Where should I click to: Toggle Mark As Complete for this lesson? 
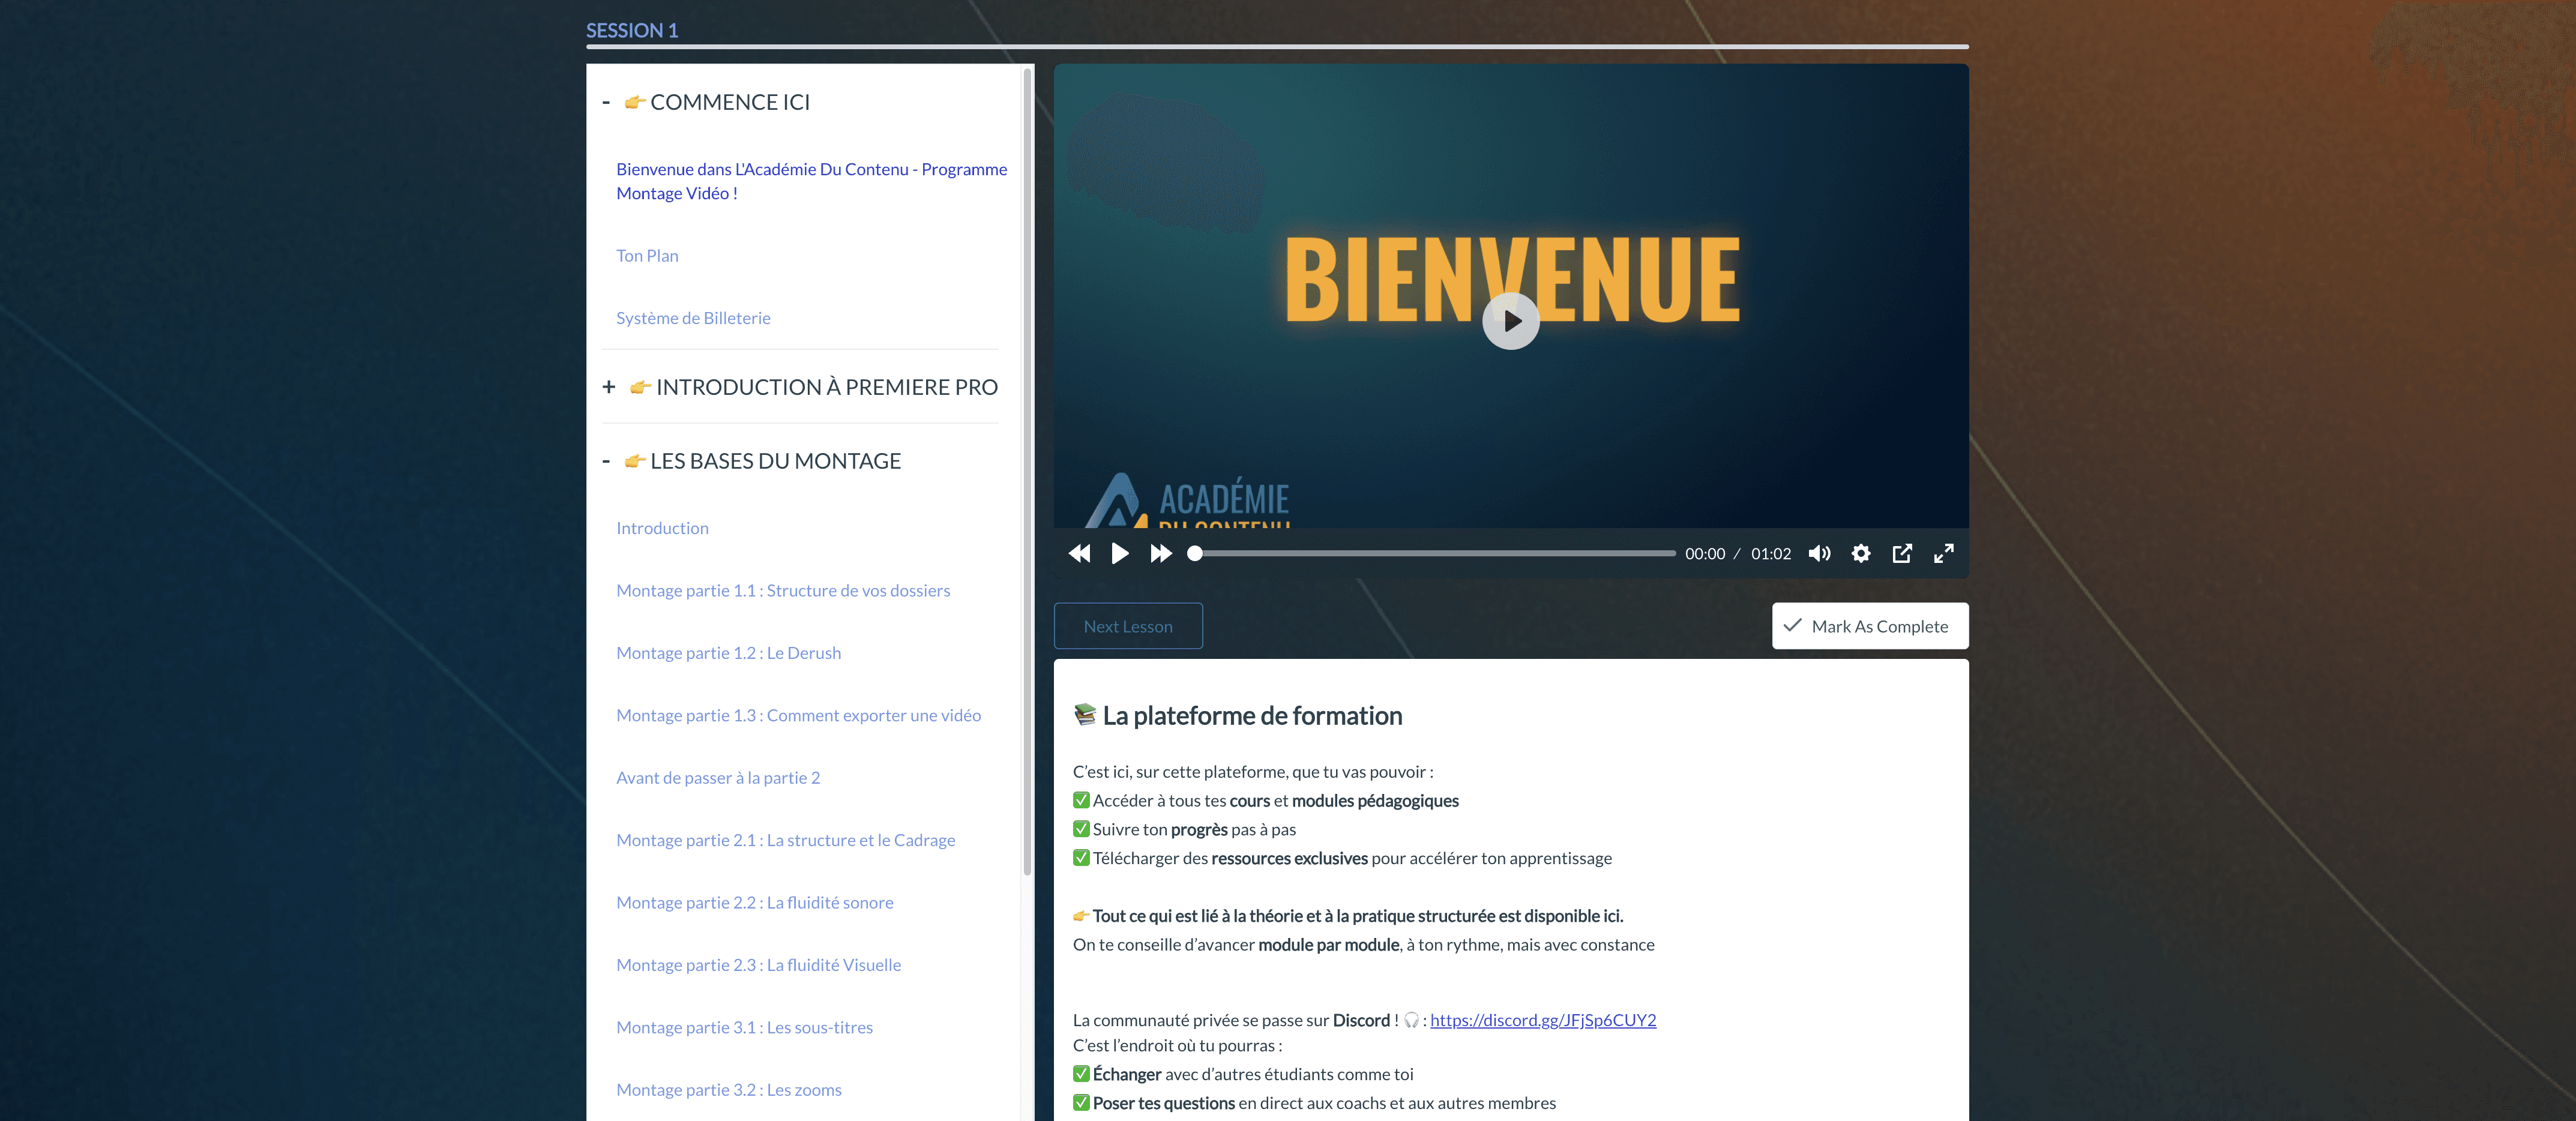tap(1869, 626)
